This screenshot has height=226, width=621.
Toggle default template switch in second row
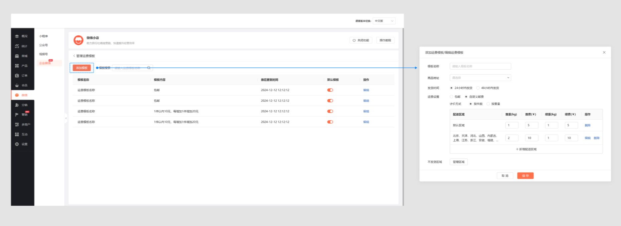click(330, 101)
